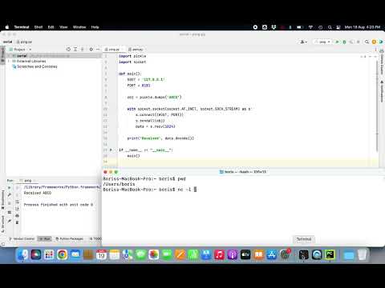
Task: Open Finder from the Dock
Action: pos(22,255)
